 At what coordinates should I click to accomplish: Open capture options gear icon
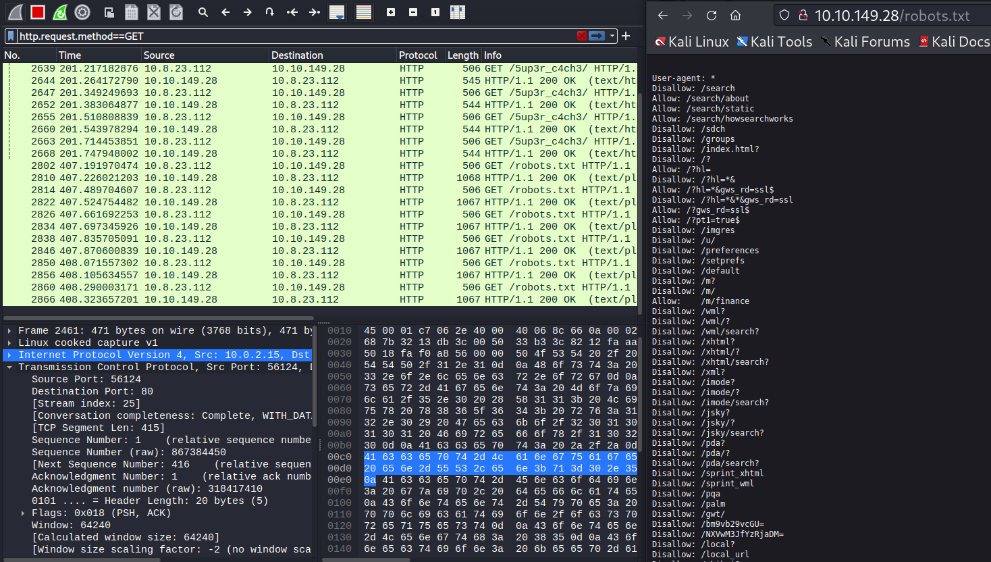pyautogui.click(x=82, y=12)
